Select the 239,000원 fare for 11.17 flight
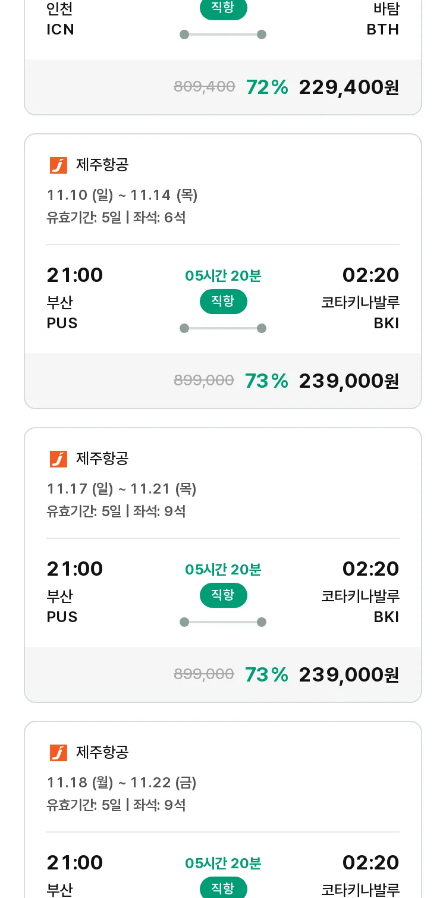 348,674
